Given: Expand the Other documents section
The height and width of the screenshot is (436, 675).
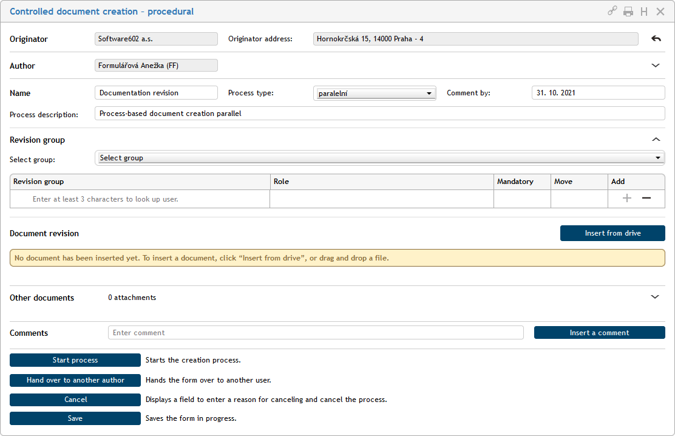Looking at the screenshot, I should 655,297.
